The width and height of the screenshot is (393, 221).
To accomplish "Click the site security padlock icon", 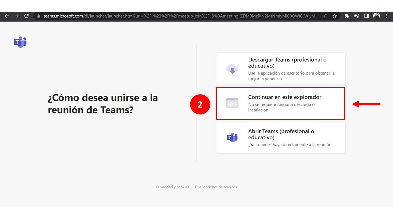I will [x=38, y=16].
